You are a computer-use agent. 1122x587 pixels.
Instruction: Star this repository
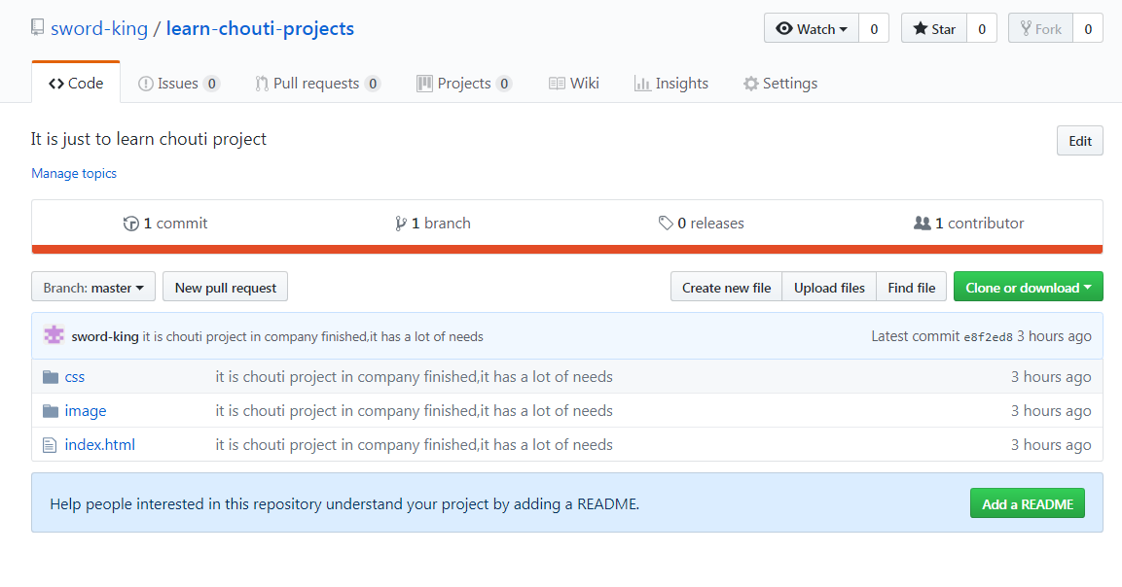(934, 29)
